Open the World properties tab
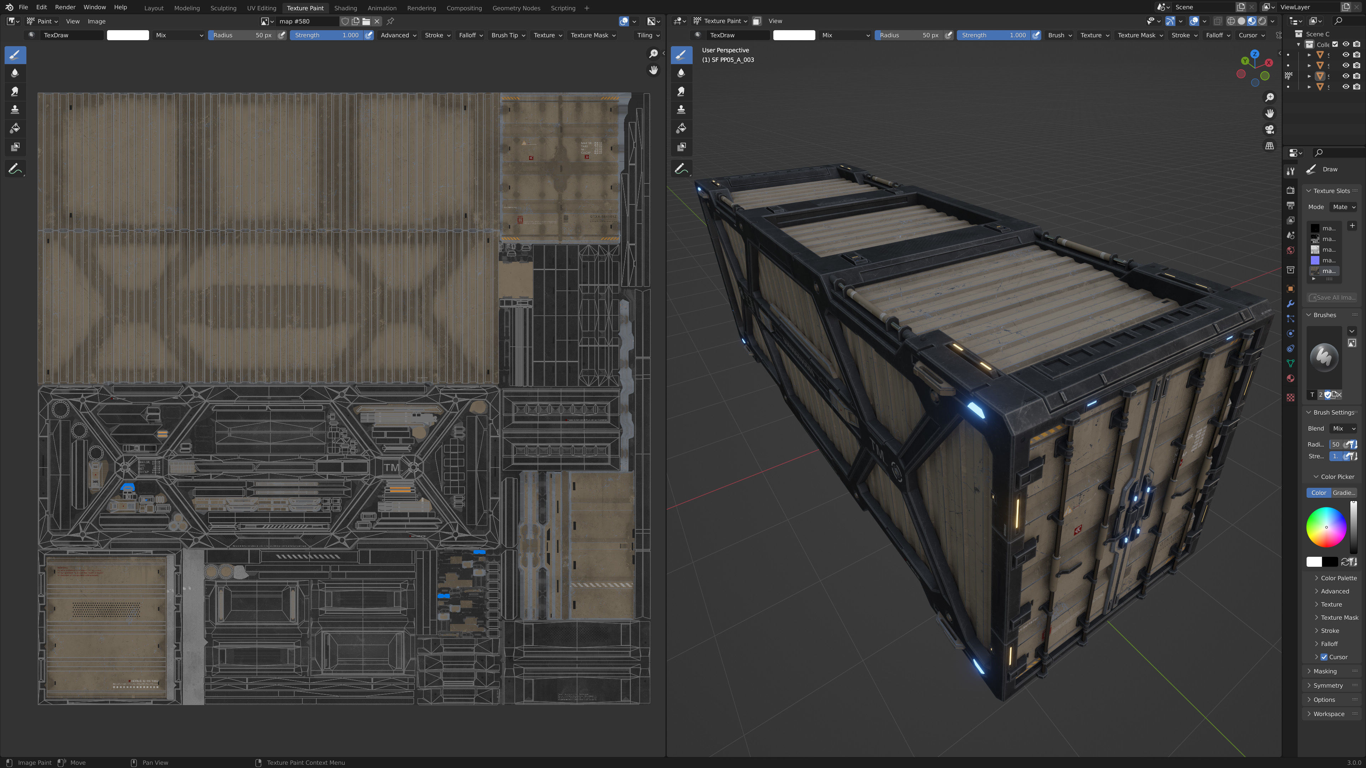 (1291, 250)
